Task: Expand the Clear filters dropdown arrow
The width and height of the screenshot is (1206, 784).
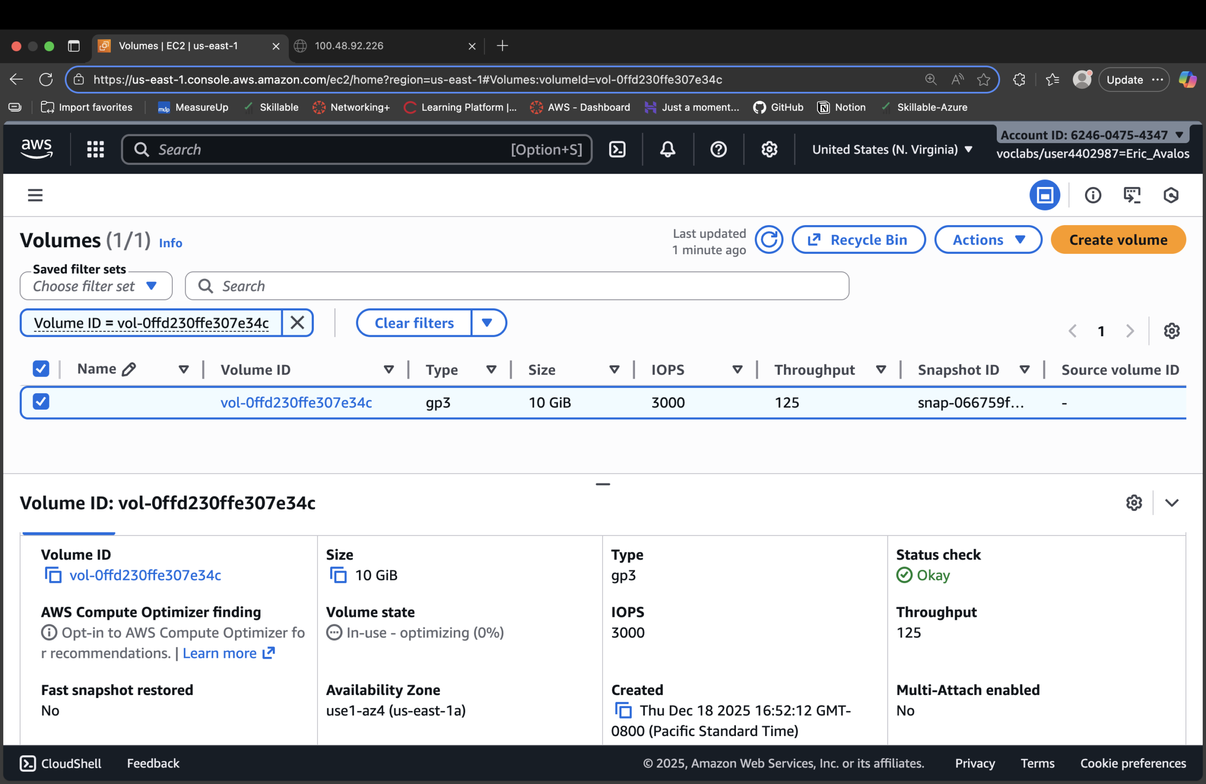Action: (x=488, y=323)
